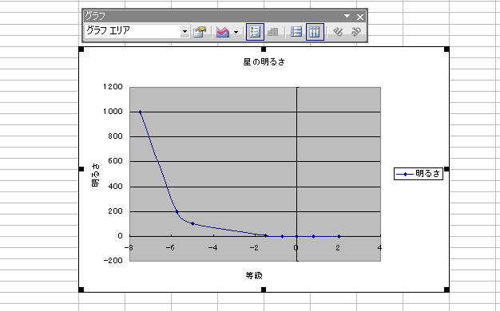
Task: Click the data point at value 1000
Action: click(140, 112)
